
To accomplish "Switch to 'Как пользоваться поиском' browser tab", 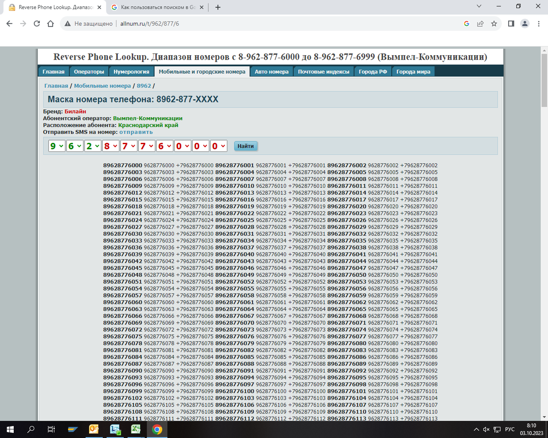I will [158, 7].
